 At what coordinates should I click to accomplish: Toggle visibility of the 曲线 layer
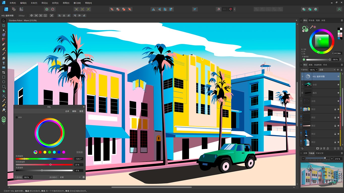pos(338,93)
